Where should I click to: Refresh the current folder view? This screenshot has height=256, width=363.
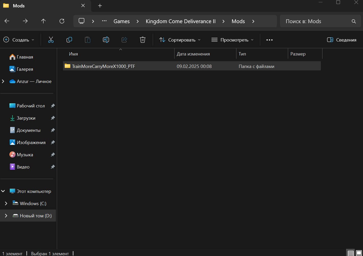[x=62, y=21]
